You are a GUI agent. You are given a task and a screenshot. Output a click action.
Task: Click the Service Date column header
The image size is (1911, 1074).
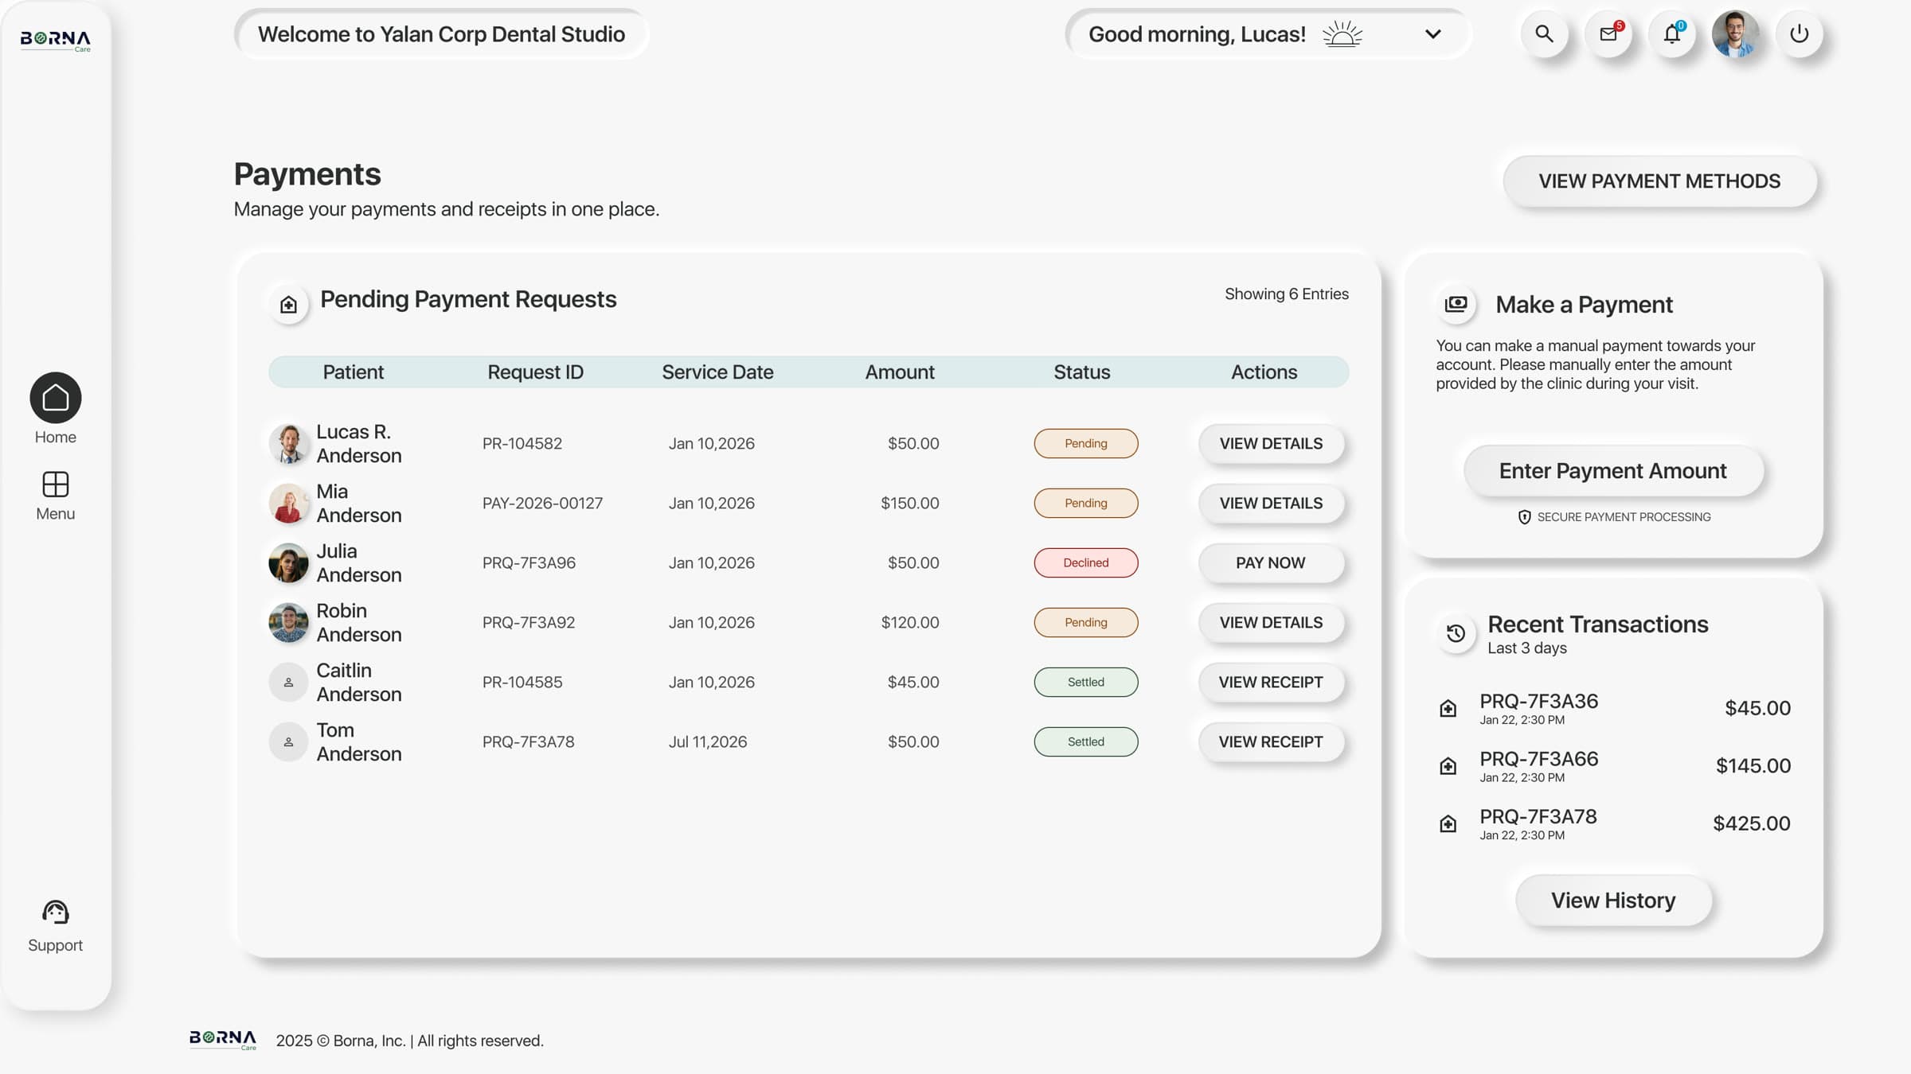point(717,372)
